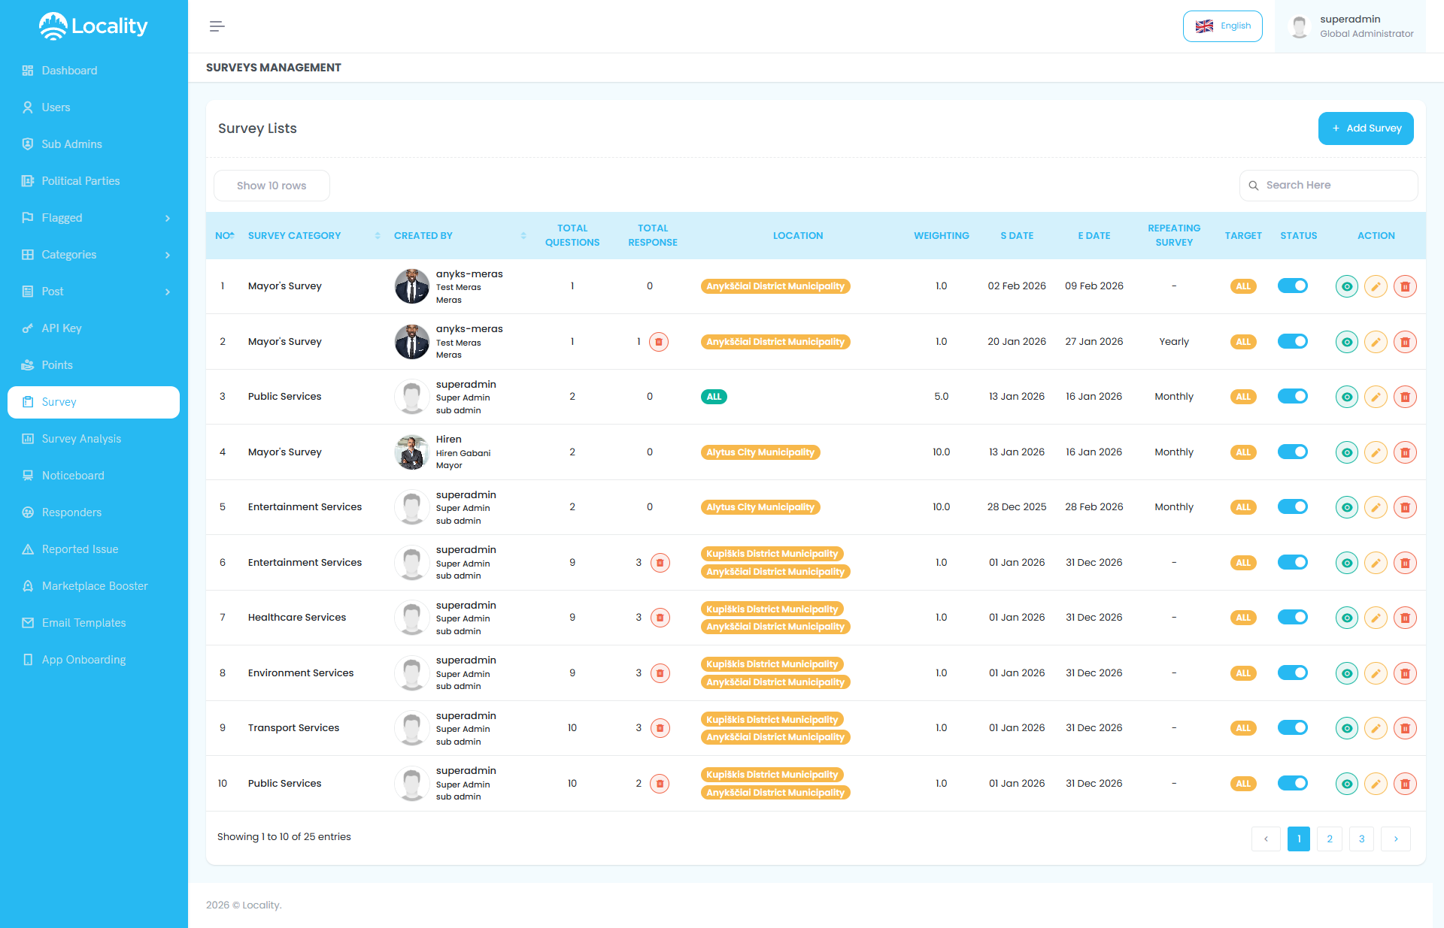
Task: Expand the Flagged sidebar menu
Action: 62,217
